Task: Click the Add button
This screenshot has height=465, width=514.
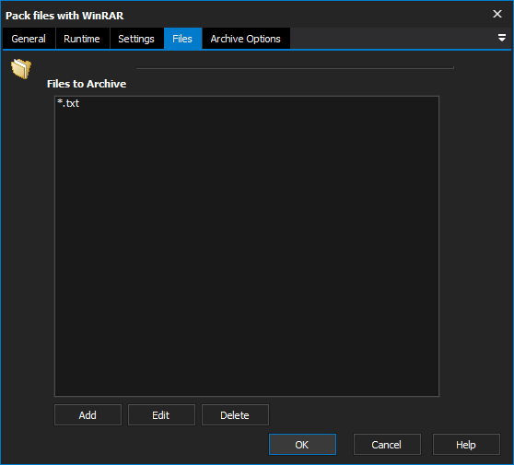Action: [x=88, y=415]
